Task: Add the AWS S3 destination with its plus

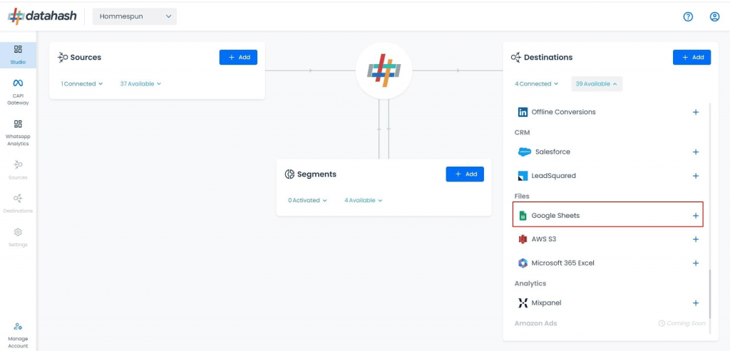Action: pyautogui.click(x=696, y=239)
